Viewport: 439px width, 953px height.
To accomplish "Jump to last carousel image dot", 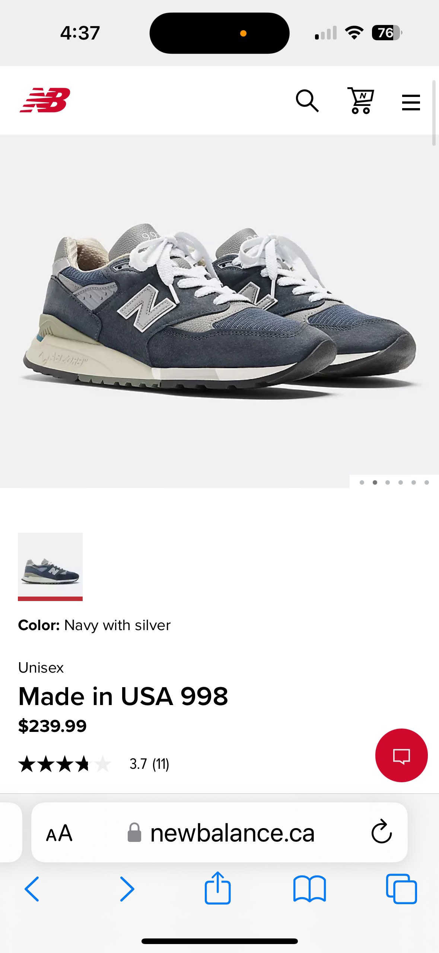I will pos(427,482).
